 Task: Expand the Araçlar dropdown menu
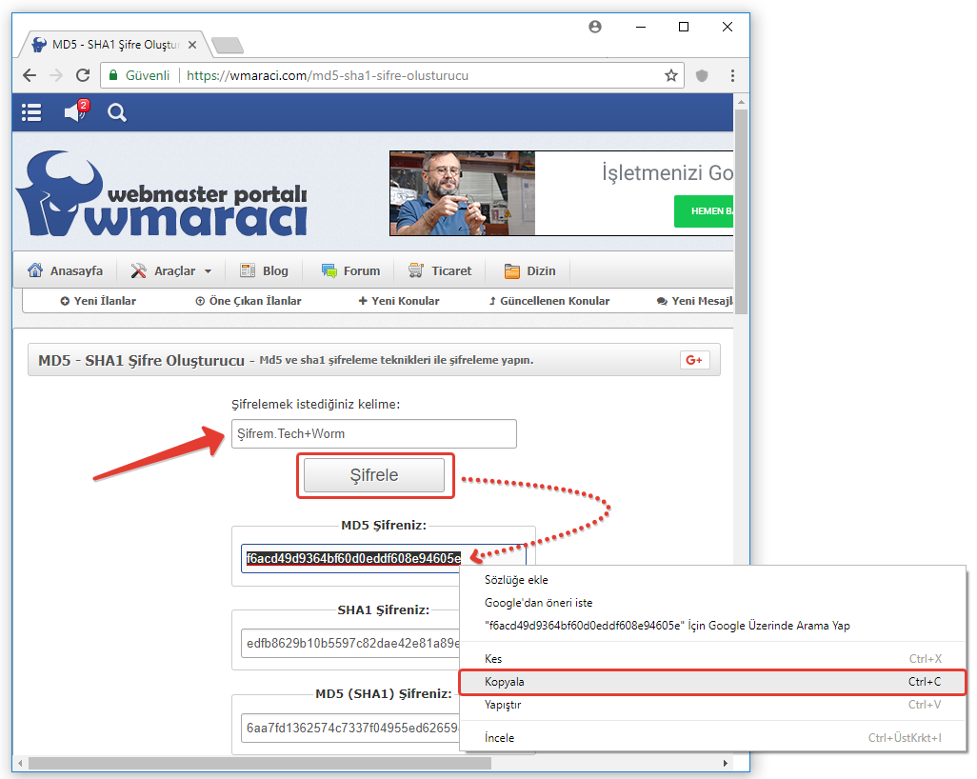[x=171, y=270]
